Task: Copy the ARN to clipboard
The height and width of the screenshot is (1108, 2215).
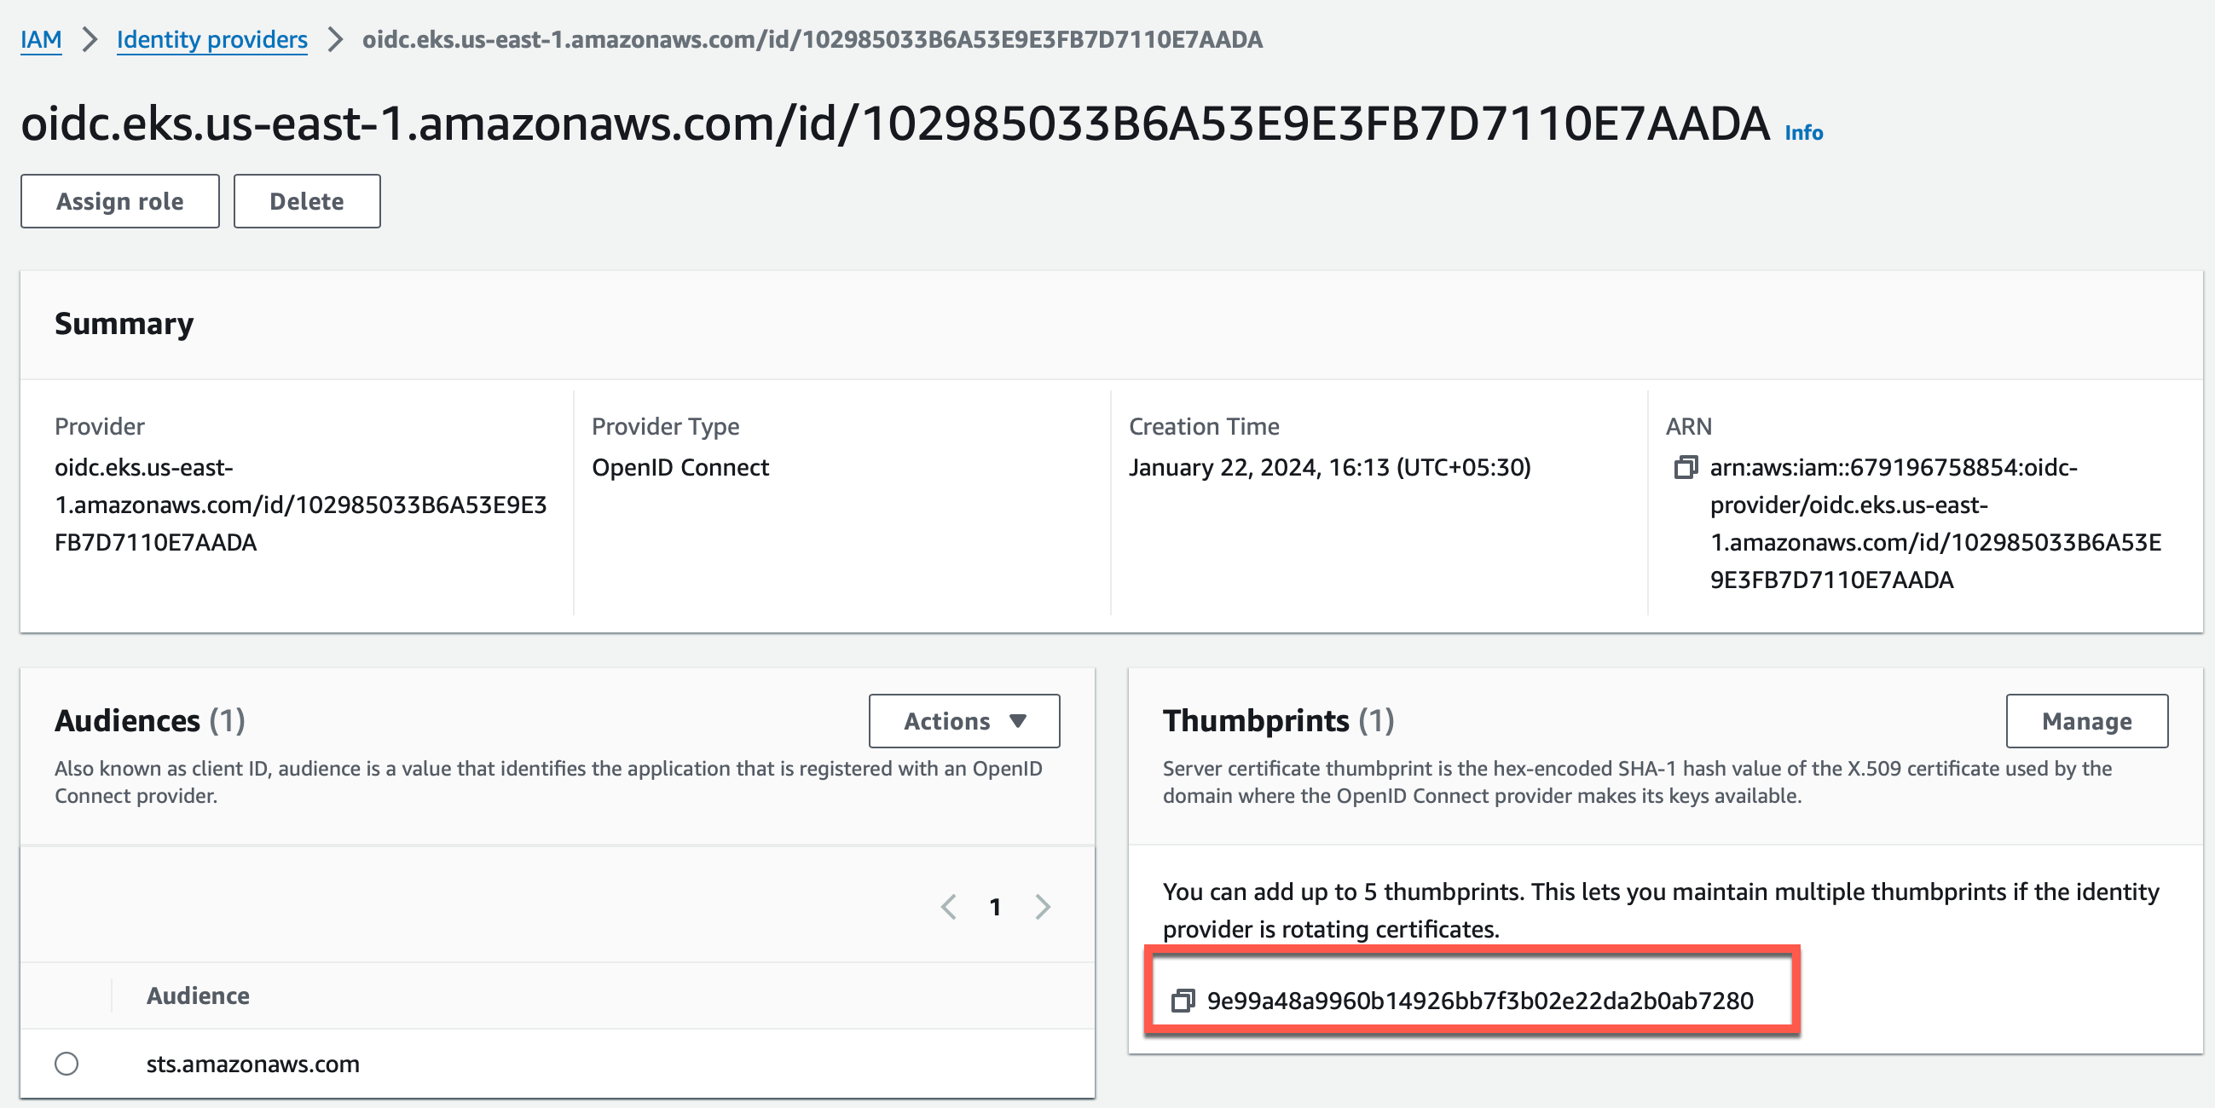Action: click(x=1686, y=468)
